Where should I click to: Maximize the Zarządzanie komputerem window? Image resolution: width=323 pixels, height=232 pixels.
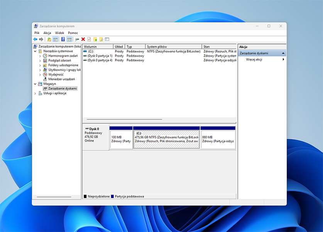coord(269,26)
